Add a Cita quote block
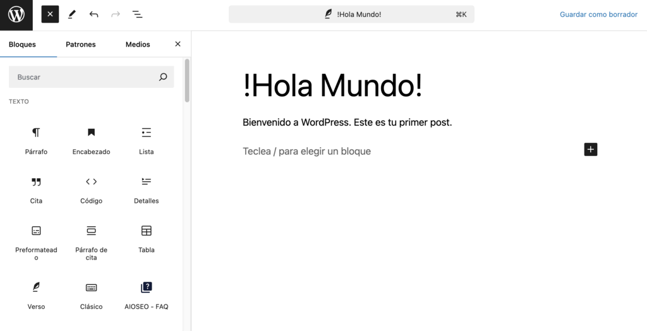647x331 pixels. pos(36,190)
